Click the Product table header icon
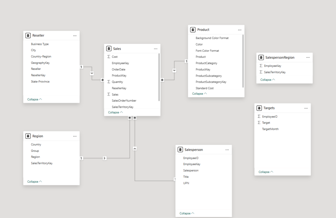 193,30
